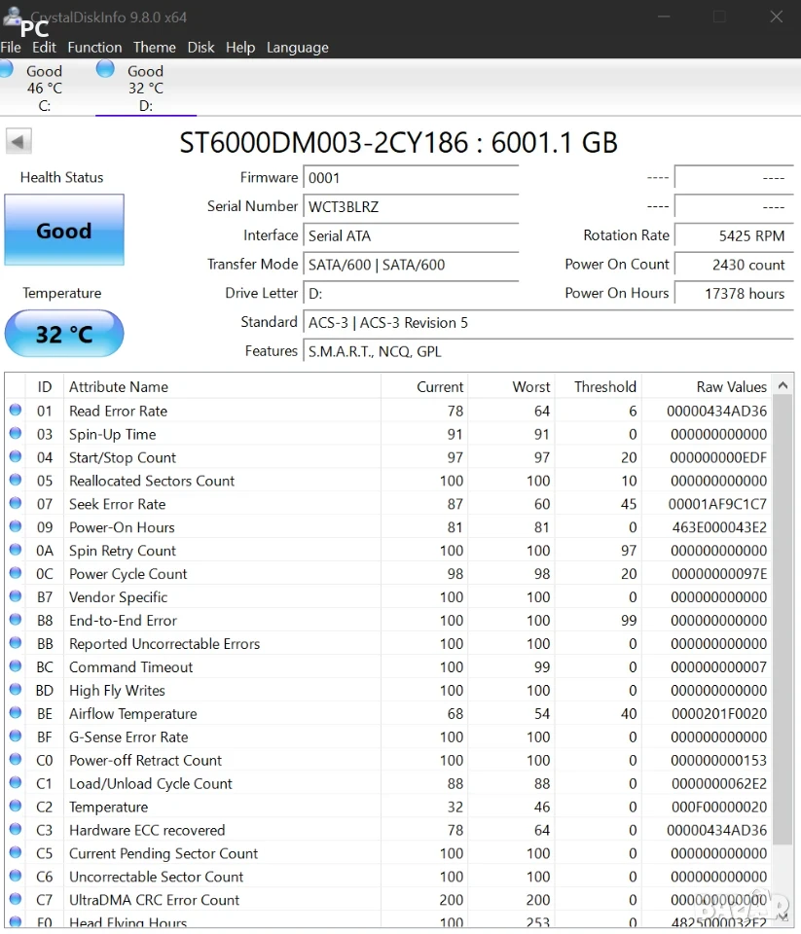This screenshot has height=934, width=801.
Task: Click the Standard field ACS-3
Action: tap(548, 323)
